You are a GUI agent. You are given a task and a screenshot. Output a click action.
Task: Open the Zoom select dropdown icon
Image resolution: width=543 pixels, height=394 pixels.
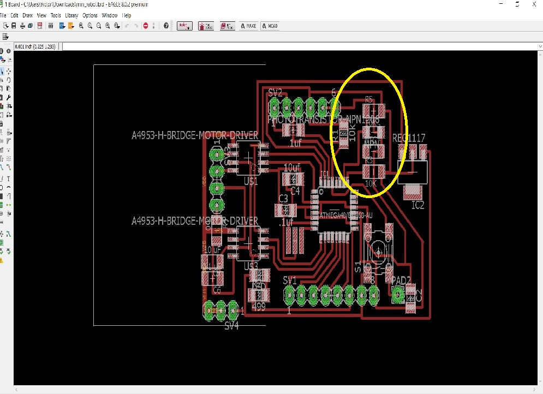117,26
